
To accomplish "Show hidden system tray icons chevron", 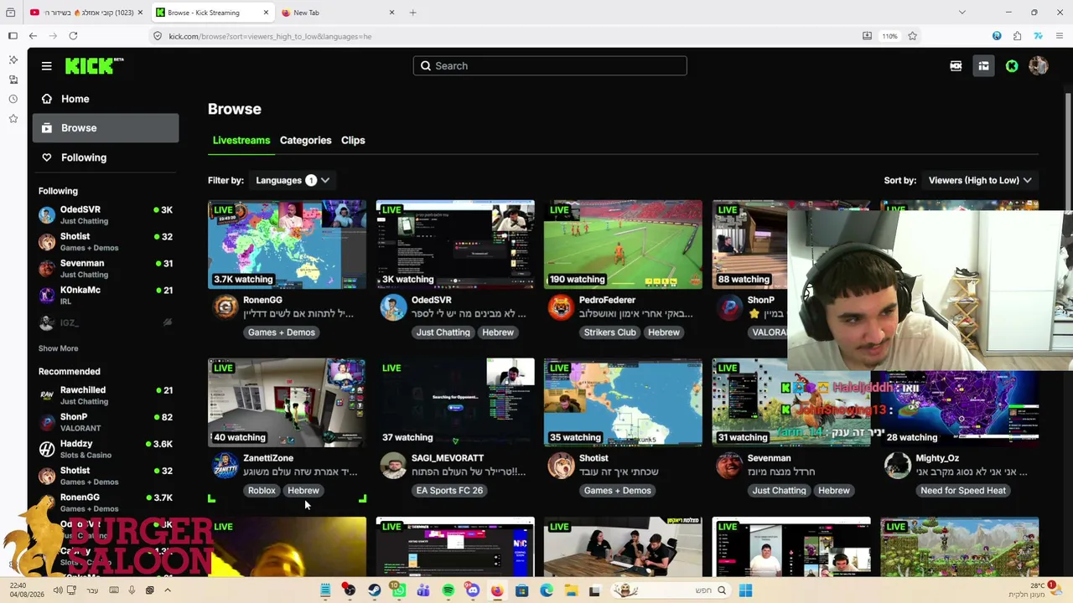I will pos(168,590).
